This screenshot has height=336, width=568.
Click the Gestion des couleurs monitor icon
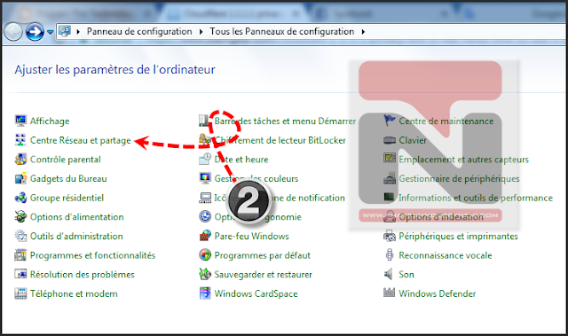(205, 178)
